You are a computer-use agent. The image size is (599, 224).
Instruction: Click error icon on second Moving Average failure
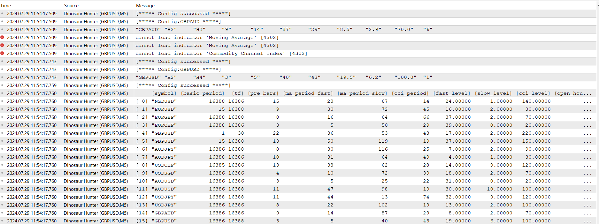pyautogui.click(x=2, y=45)
